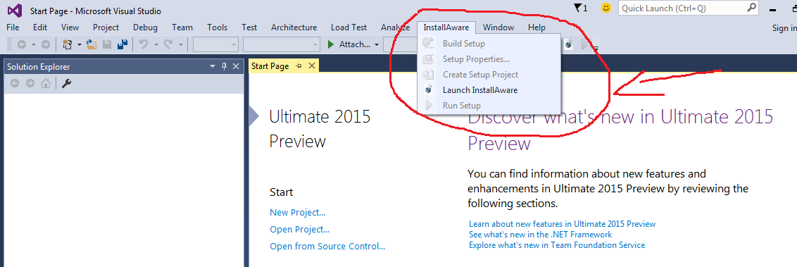
Task: Open the Solution Configurations combo box
Action: 215,45
